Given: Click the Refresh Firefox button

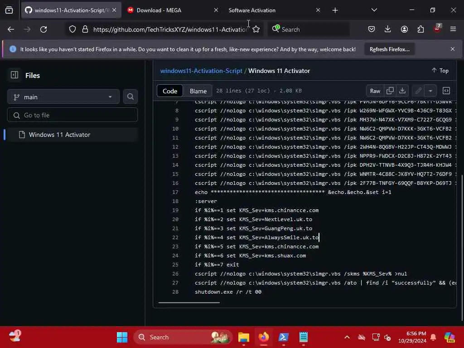Looking at the screenshot, I should pyautogui.click(x=389, y=49).
